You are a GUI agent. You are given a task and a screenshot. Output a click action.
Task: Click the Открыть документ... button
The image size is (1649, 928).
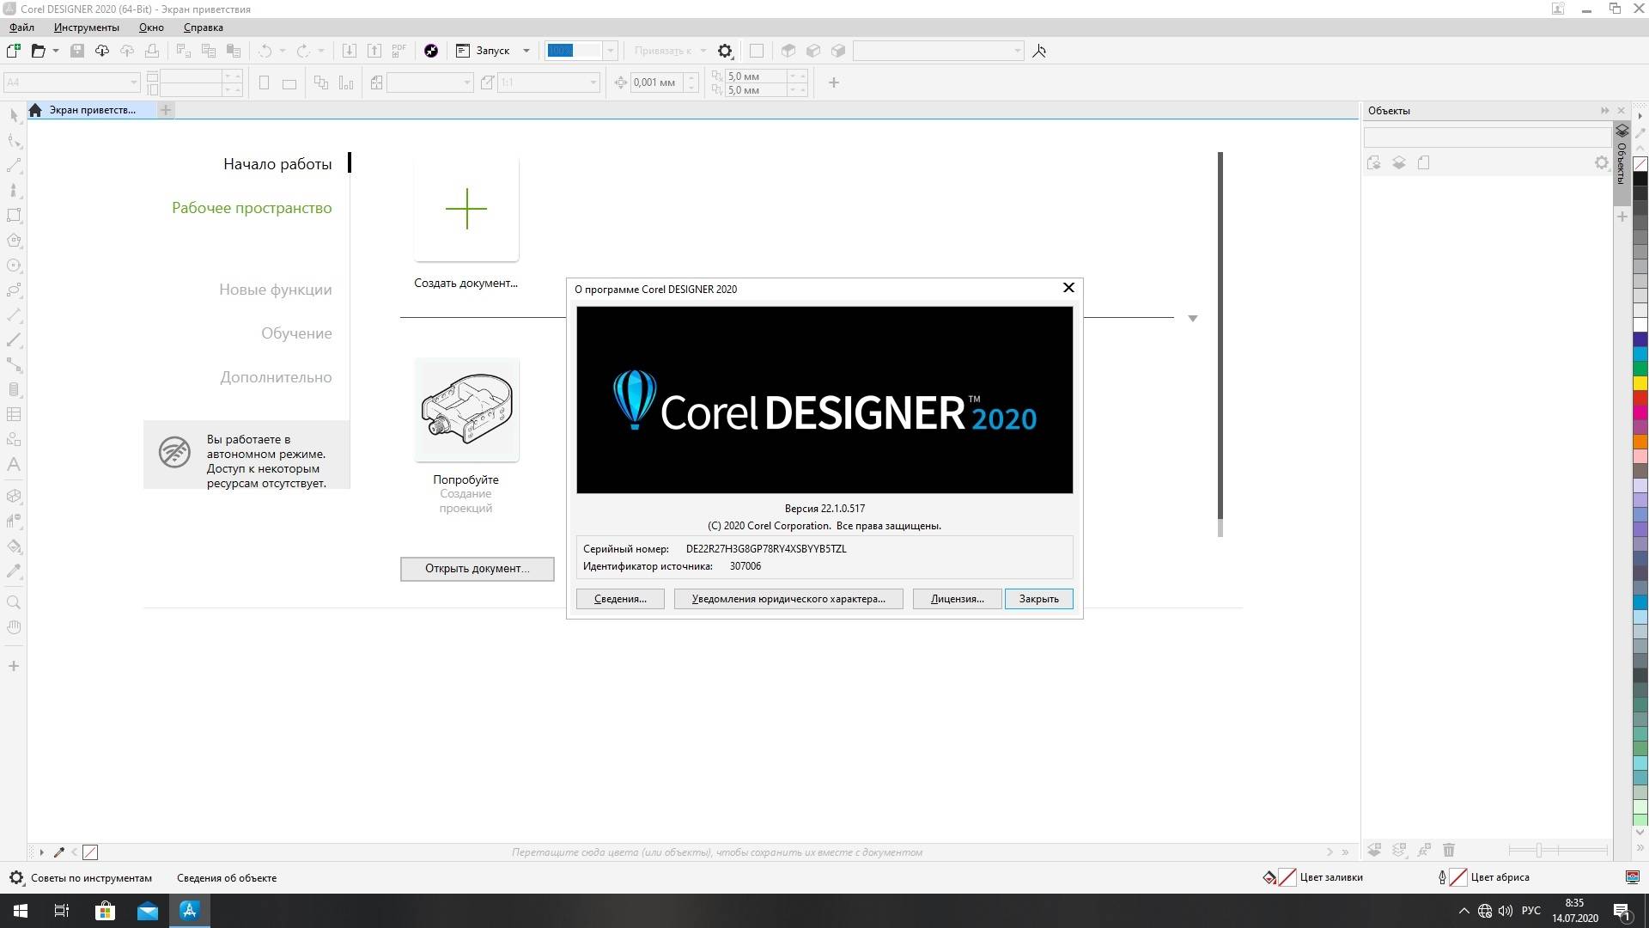pos(477,569)
